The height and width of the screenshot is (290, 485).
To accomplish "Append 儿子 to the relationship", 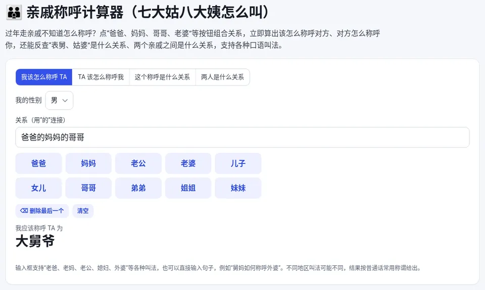I will click(238, 163).
